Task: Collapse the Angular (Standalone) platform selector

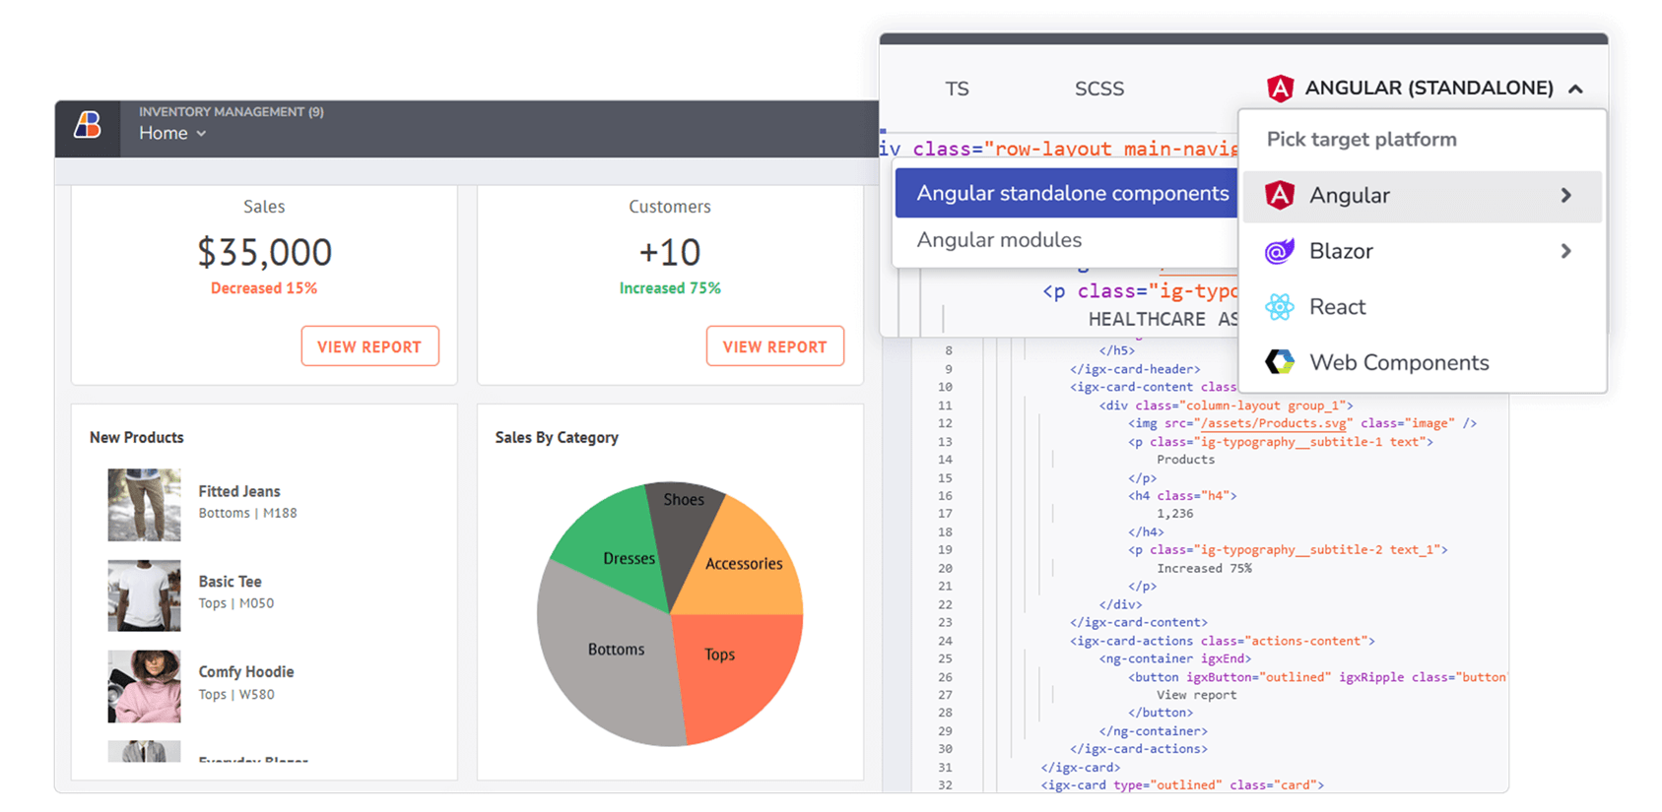Action: pos(1575,89)
